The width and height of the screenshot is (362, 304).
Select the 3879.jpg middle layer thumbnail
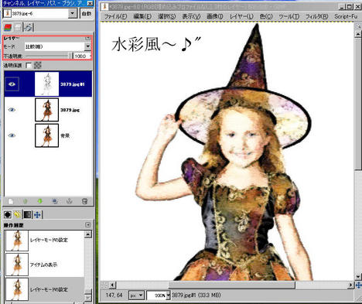click(46, 110)
